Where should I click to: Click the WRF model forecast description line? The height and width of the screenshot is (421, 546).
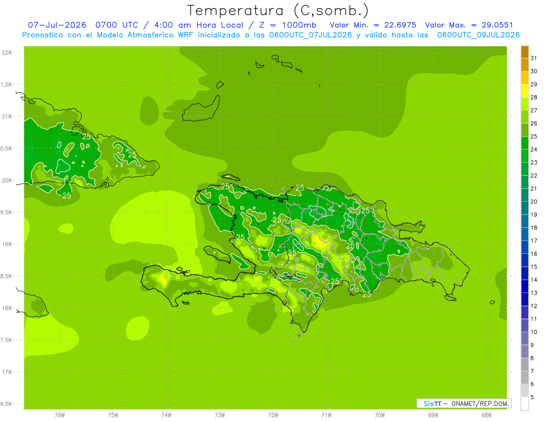[271, 35]
